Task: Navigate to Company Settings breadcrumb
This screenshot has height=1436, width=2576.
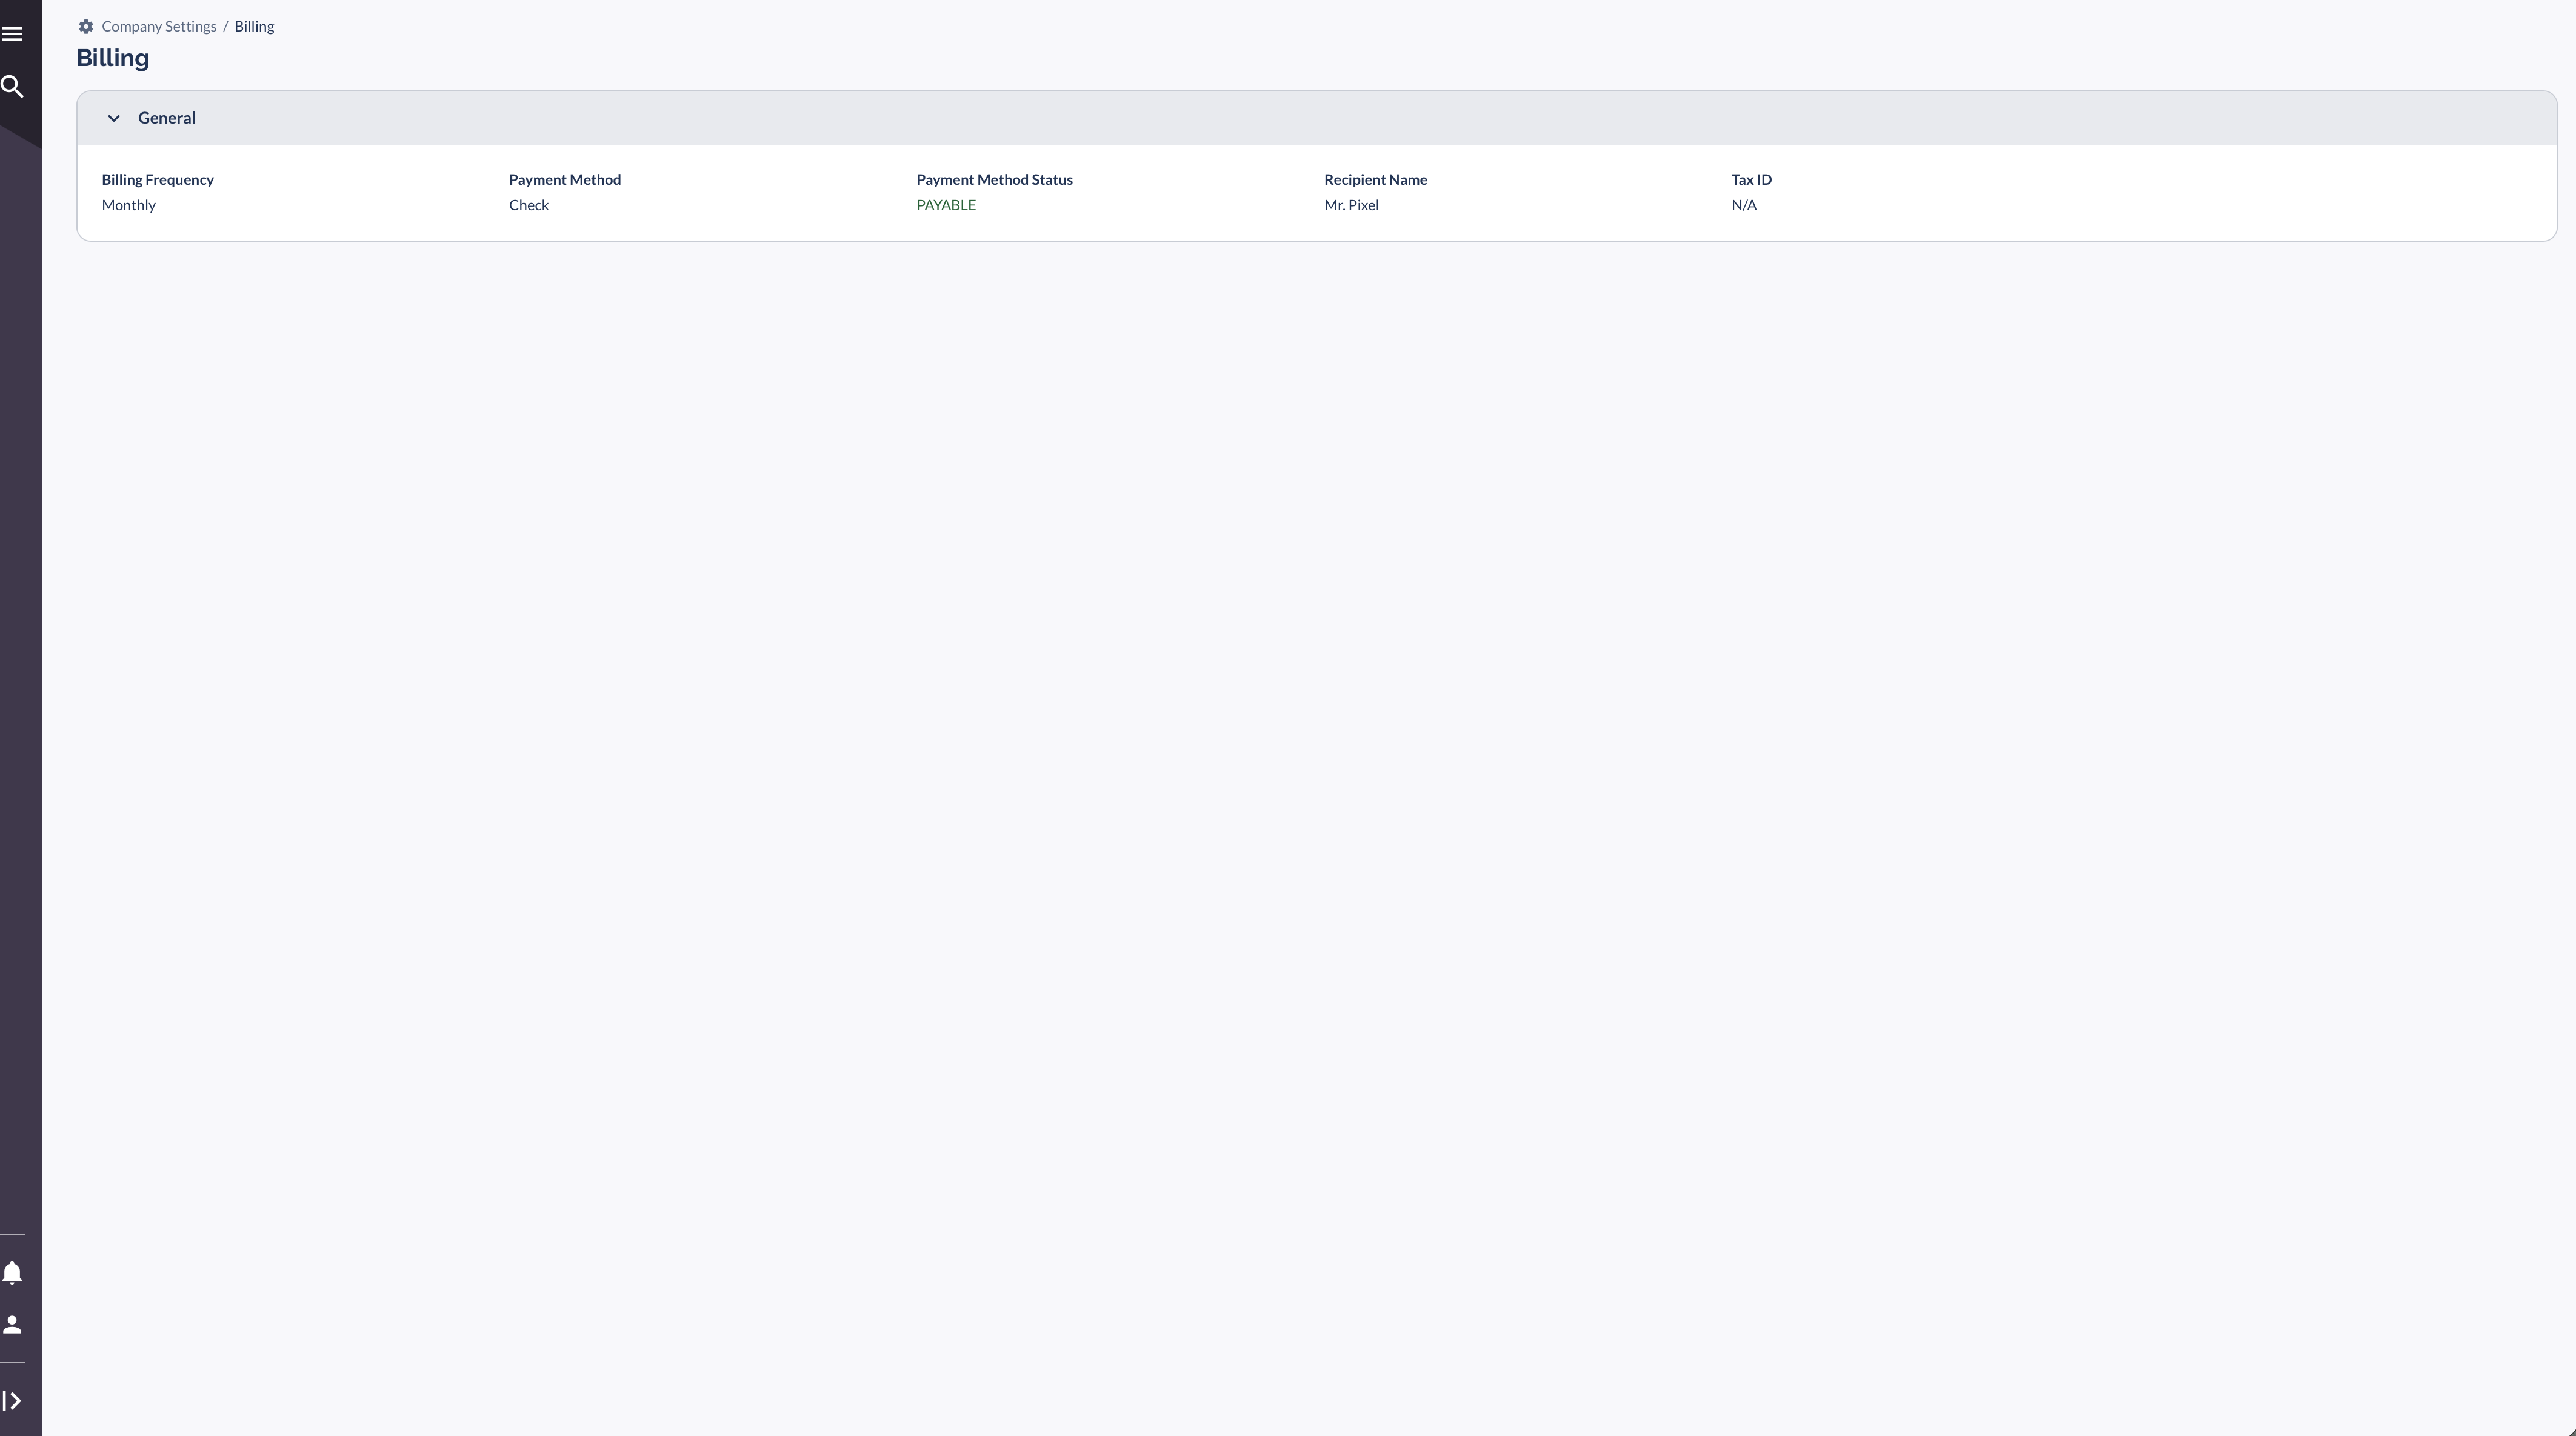Action: [158, 26]
